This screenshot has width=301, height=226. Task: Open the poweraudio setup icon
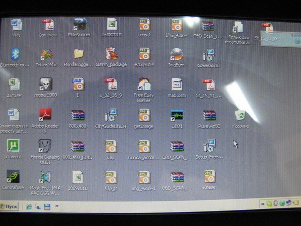pyautogui.click(x=208, y=55)
